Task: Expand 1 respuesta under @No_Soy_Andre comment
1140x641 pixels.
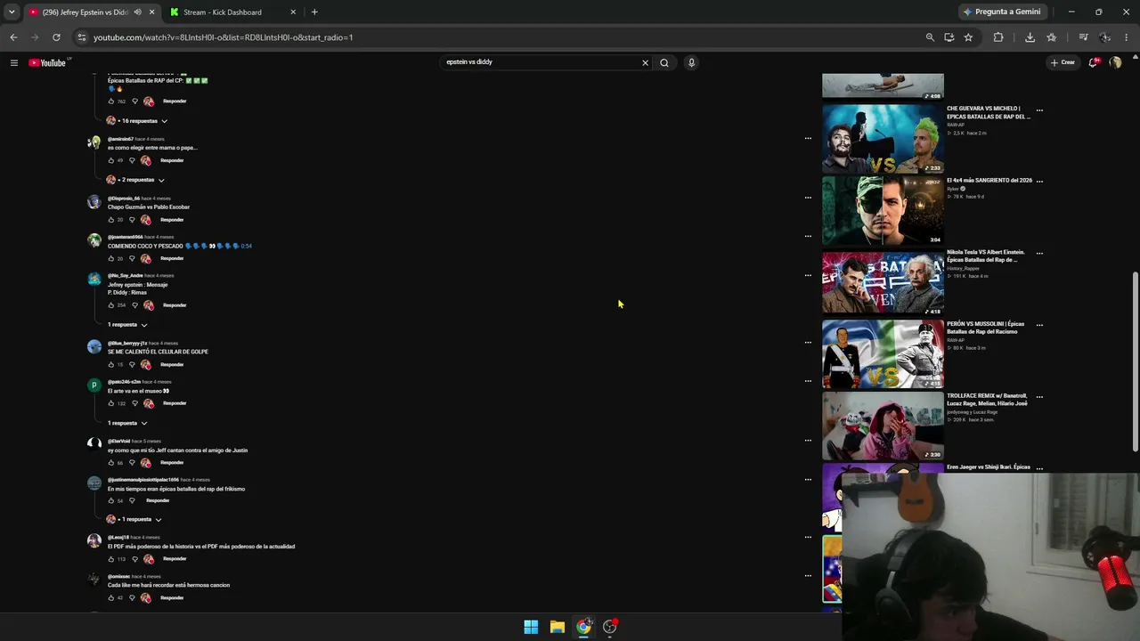Action: (x=127, y=325)
